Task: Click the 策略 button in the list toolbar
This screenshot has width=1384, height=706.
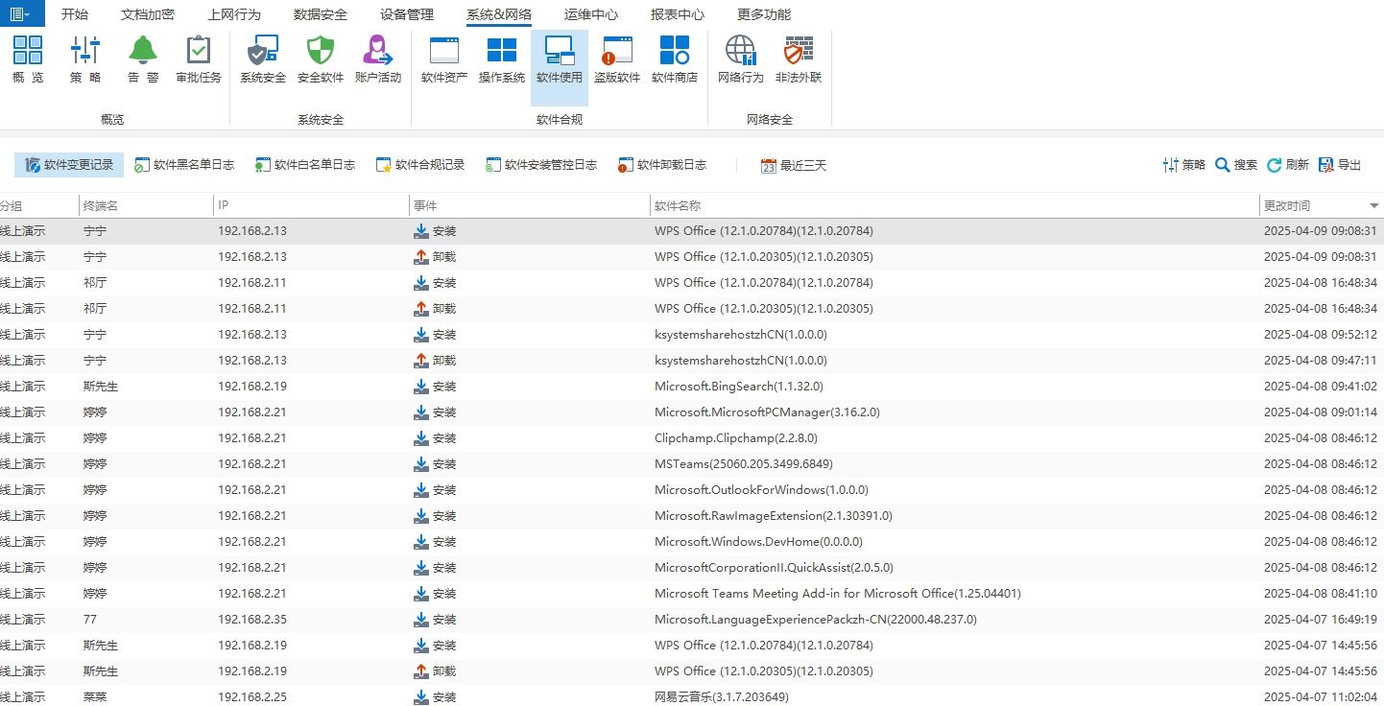Action: coord(1183,165)
